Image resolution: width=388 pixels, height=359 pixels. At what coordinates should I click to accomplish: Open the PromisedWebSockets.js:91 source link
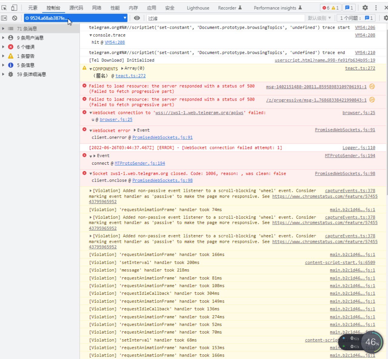345,130
